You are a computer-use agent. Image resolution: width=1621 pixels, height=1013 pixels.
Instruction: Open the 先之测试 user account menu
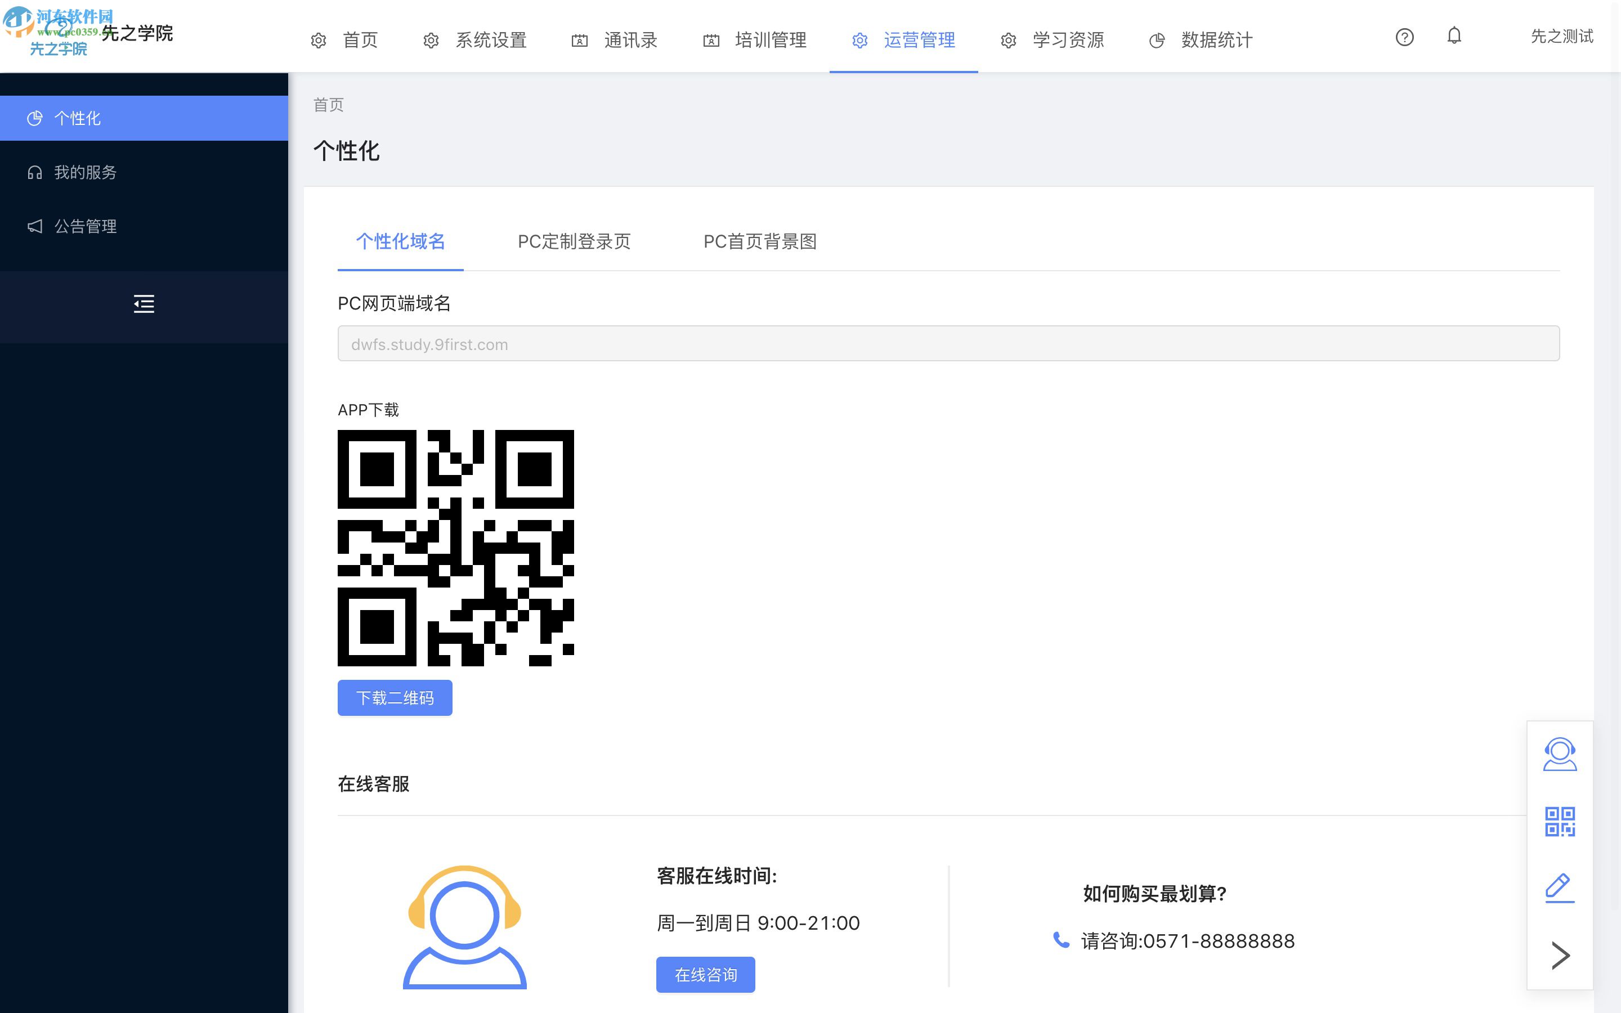[1561, 36]
